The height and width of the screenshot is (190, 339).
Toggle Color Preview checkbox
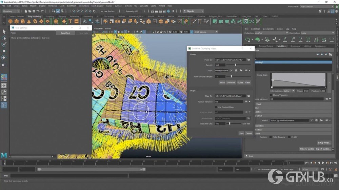[x=271, y=137]
